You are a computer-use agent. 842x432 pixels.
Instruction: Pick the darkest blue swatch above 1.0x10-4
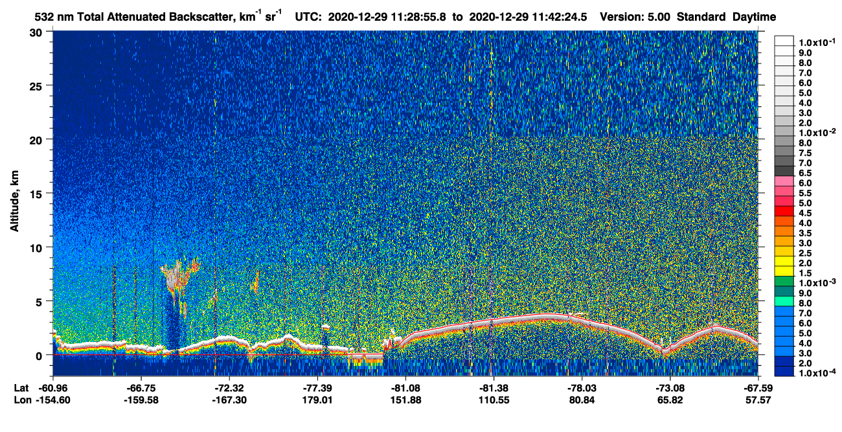(784, 372)
